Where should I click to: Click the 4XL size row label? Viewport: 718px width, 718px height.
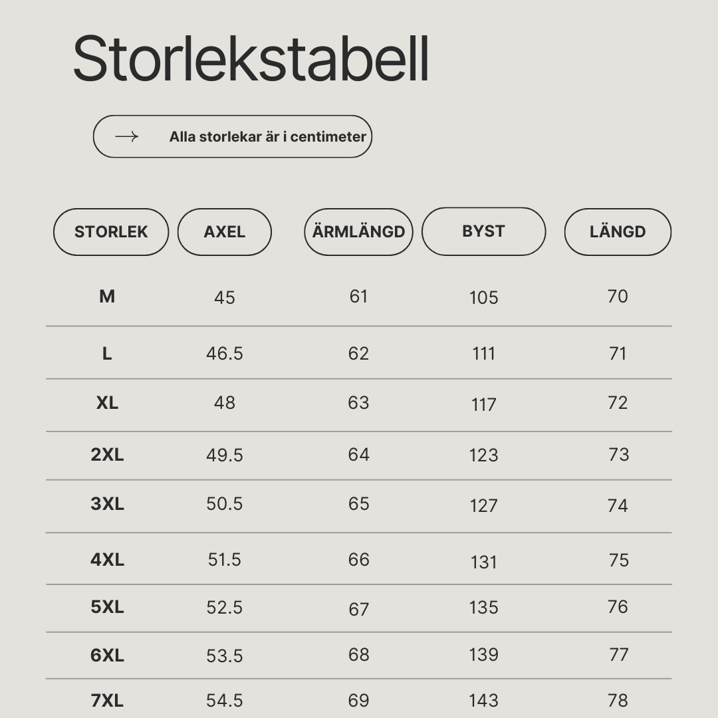coord(107,559)
